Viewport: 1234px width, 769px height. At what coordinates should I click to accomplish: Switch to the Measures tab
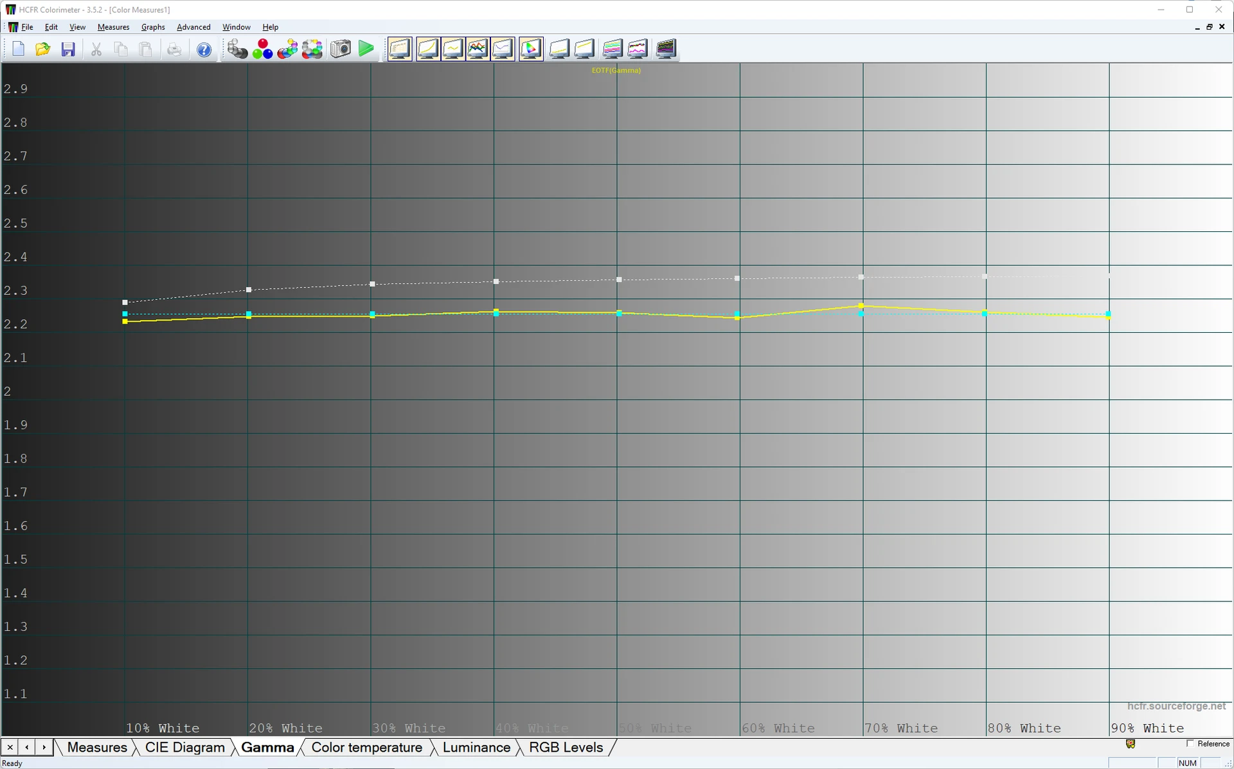[x=97, y=748]
